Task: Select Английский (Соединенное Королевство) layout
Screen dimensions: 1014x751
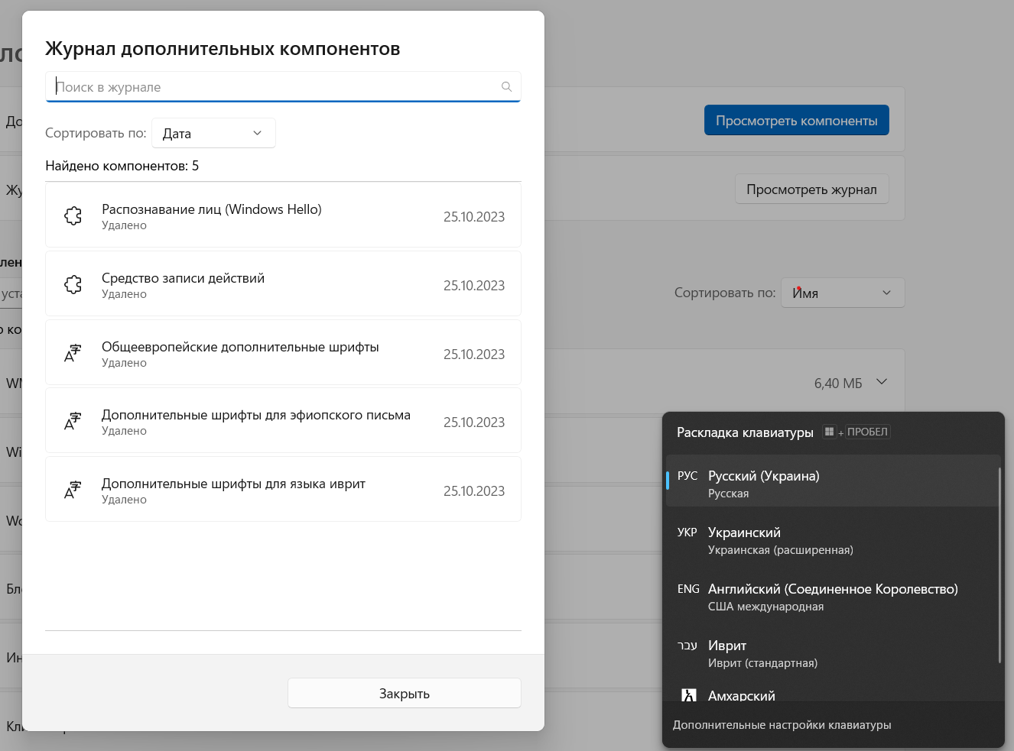Action: pyautogui.click(x=833, y=597)
